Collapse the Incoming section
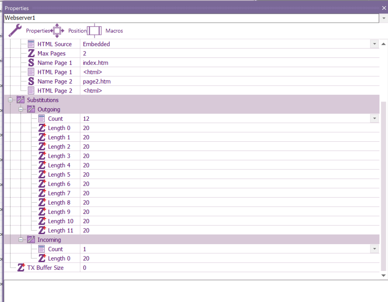388x302 pixels. (x=21, y=240)
